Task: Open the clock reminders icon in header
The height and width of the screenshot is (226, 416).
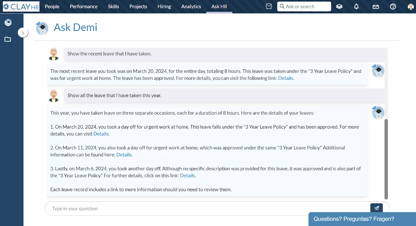Action: click(269, 6)
